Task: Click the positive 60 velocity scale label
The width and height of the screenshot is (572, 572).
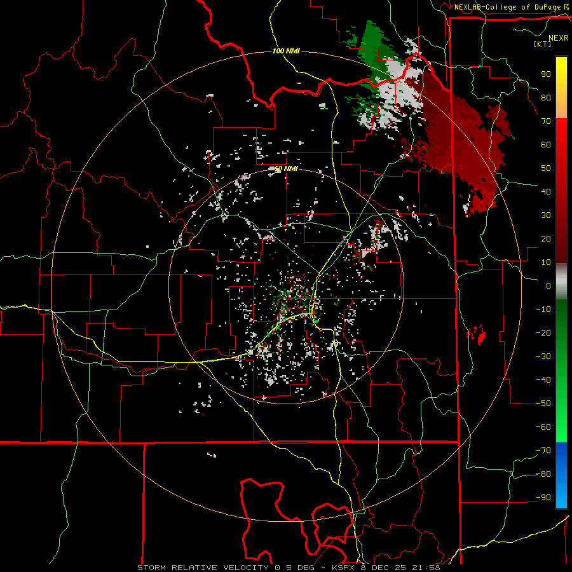Action: (546, 145)
